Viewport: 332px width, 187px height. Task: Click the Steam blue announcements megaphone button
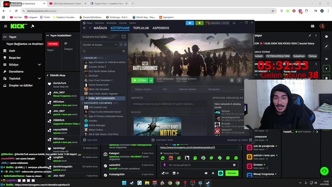click(190, 23)
